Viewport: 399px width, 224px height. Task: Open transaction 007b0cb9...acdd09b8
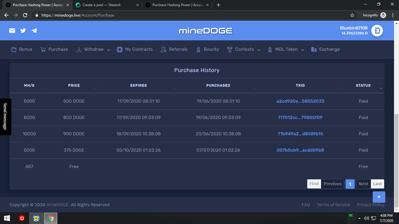pyautogui.click(x=300, y=150)
